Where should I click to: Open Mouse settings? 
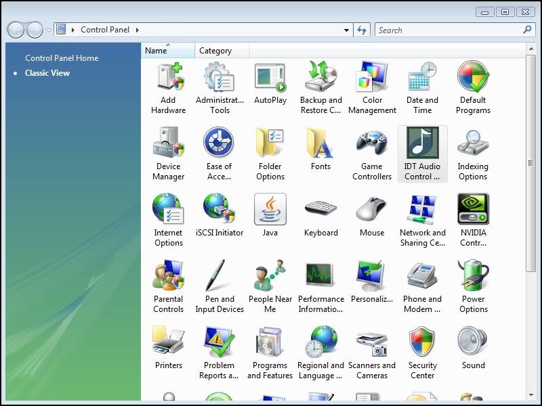(x=372, y=215)
